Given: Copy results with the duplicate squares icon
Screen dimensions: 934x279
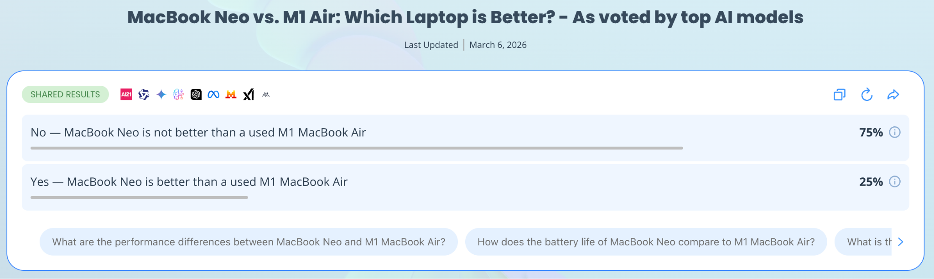Looking at the screenshot, I should tap(839, 95).
